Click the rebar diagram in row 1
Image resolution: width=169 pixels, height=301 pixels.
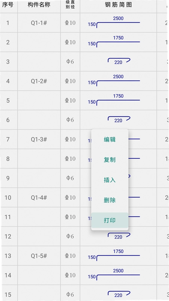coord(114,22)
